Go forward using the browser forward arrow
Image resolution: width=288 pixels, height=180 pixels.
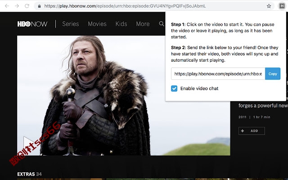tap(17, 6)
